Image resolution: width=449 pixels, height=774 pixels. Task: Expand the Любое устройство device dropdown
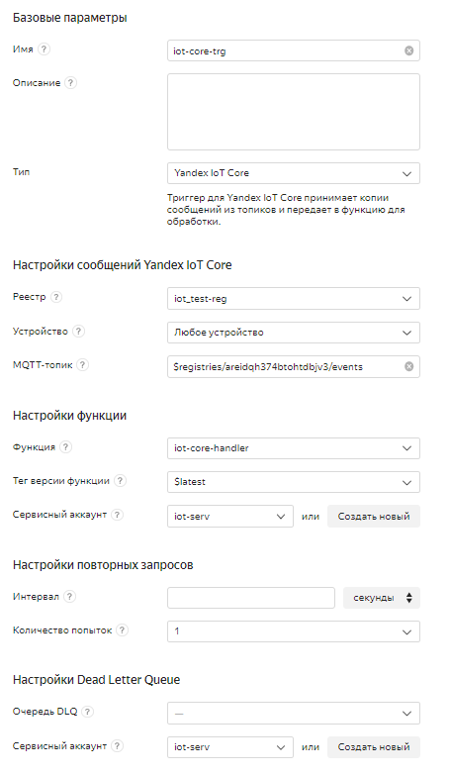point(294,333)
